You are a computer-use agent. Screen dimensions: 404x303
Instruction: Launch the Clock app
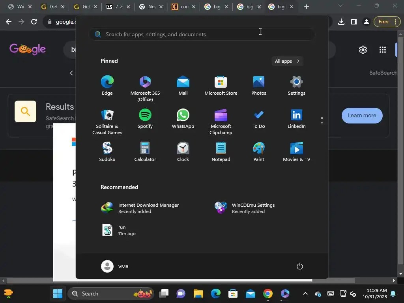click(x=183, y=152)
